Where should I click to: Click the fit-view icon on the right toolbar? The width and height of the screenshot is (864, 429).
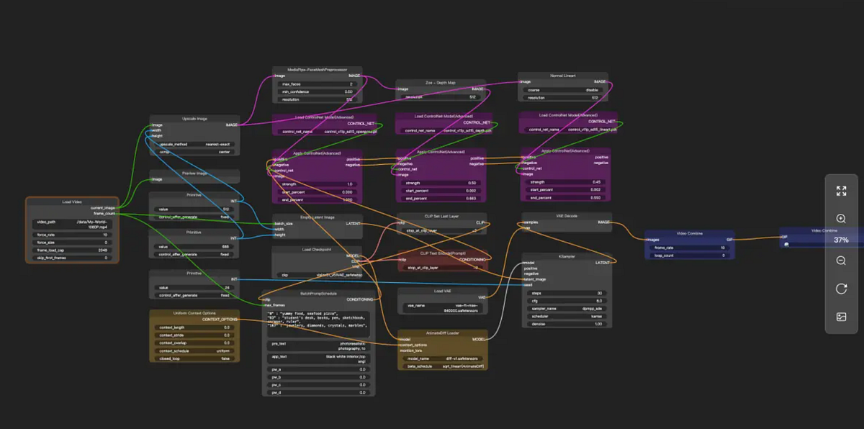[841, 191]
